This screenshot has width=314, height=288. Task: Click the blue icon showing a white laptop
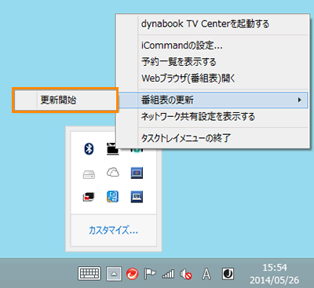[x=137, y=197]
